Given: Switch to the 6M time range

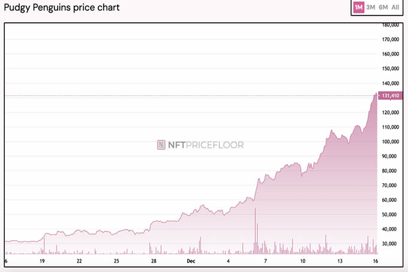Looking at the screenshot, I should point(383,7).
